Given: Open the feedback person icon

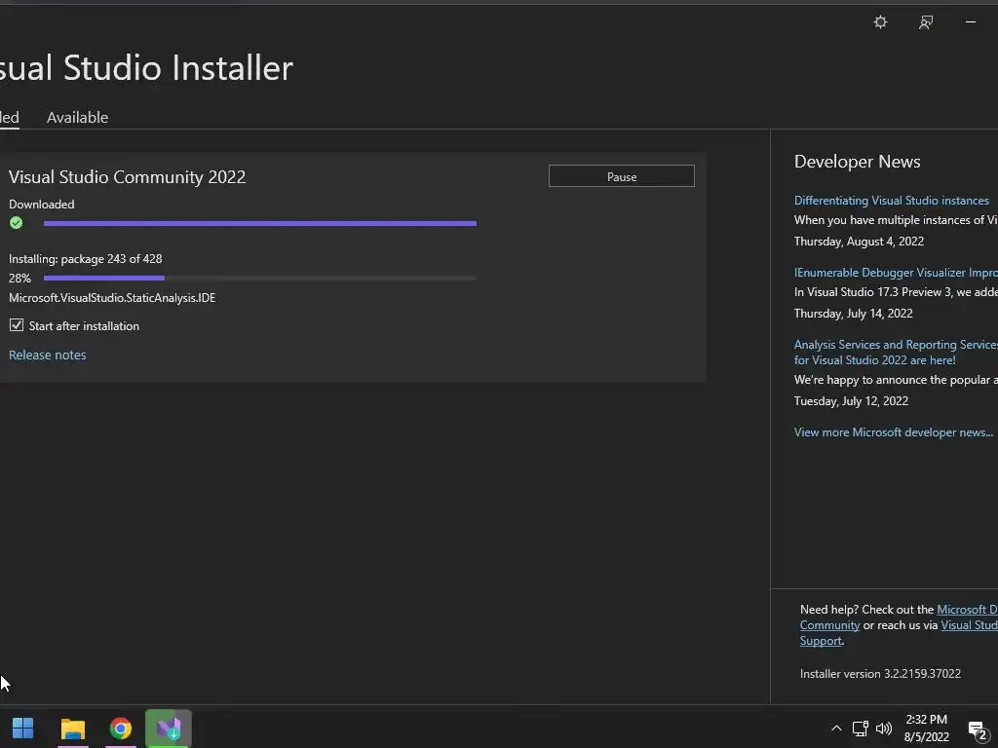Looking at the screenshot, I should click(926, 22).
